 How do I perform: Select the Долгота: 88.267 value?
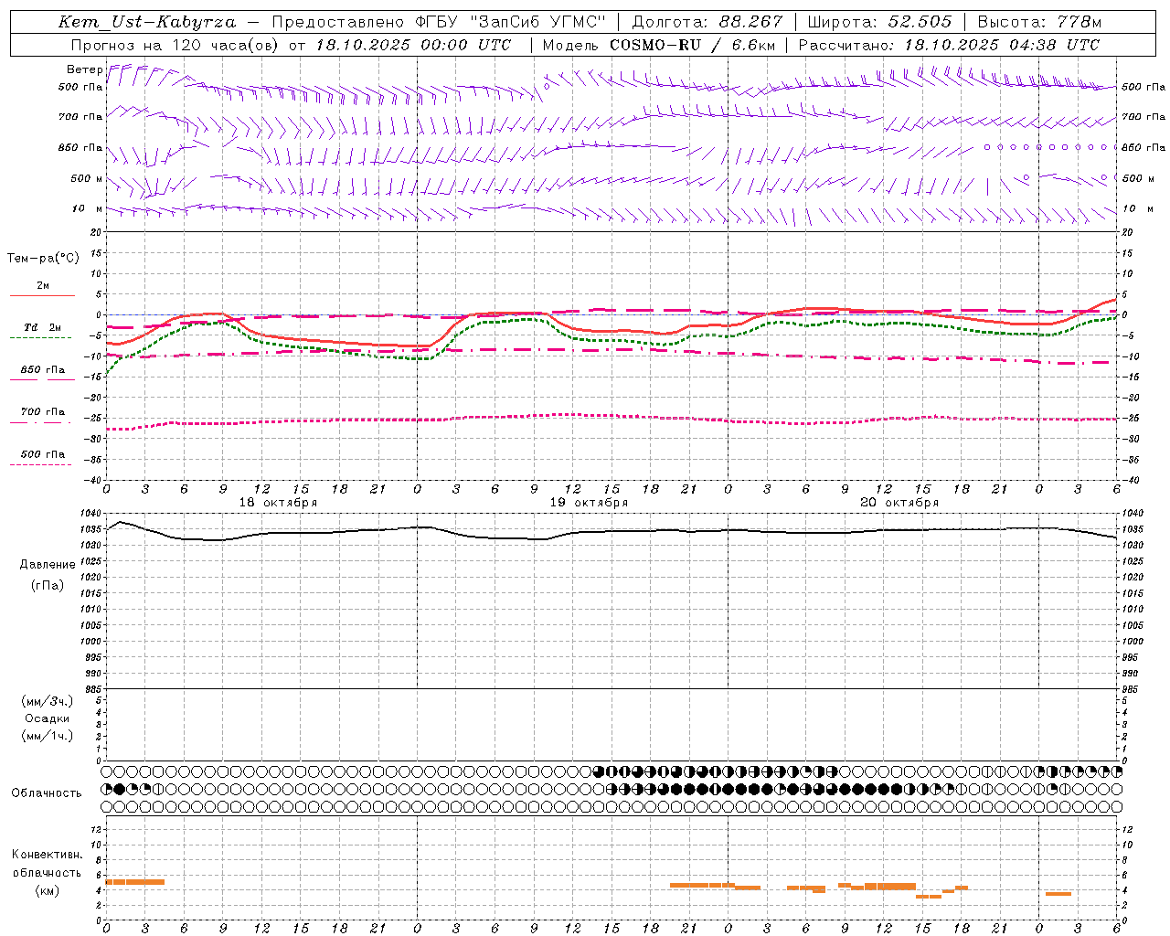click(x=707, y=22)
